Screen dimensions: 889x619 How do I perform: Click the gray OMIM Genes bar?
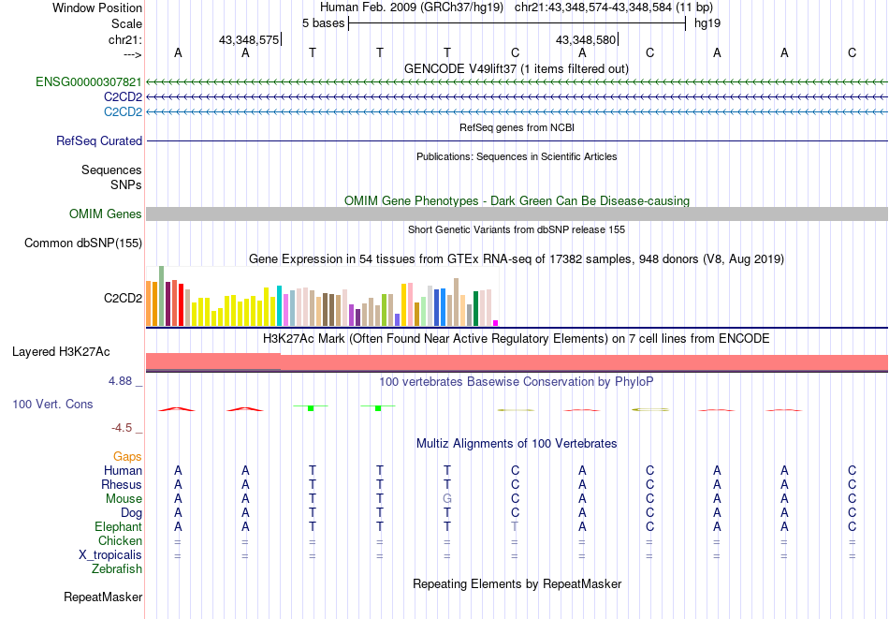tap(517, 214)
